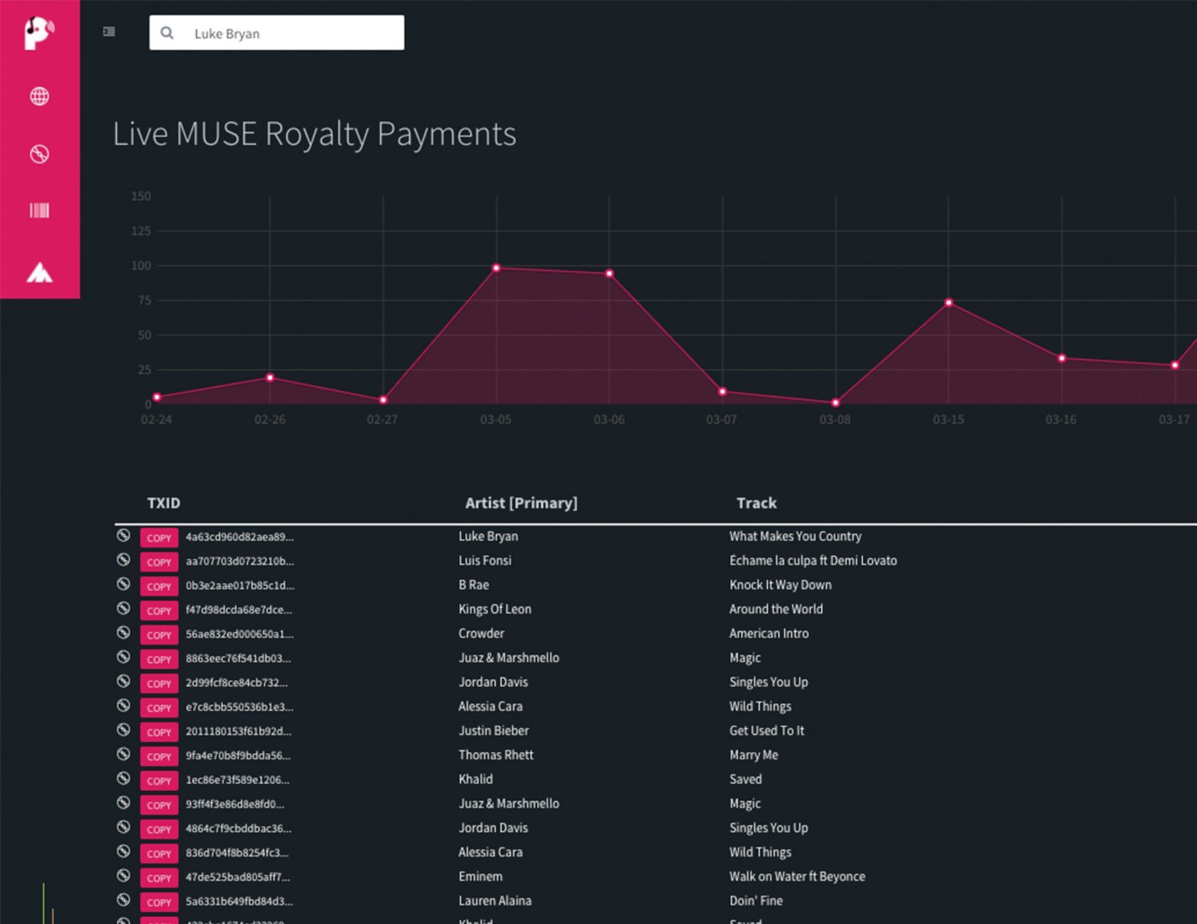This screenshot has height=924, width=1197.
Task: Click the round icon beside txid 56ae832ed000650a1
Action: [123, 632]
